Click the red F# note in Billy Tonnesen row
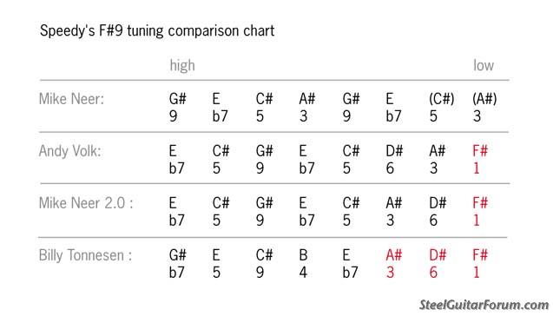The width and height of the screenshot is (553, 316). (x=480, y=256)
